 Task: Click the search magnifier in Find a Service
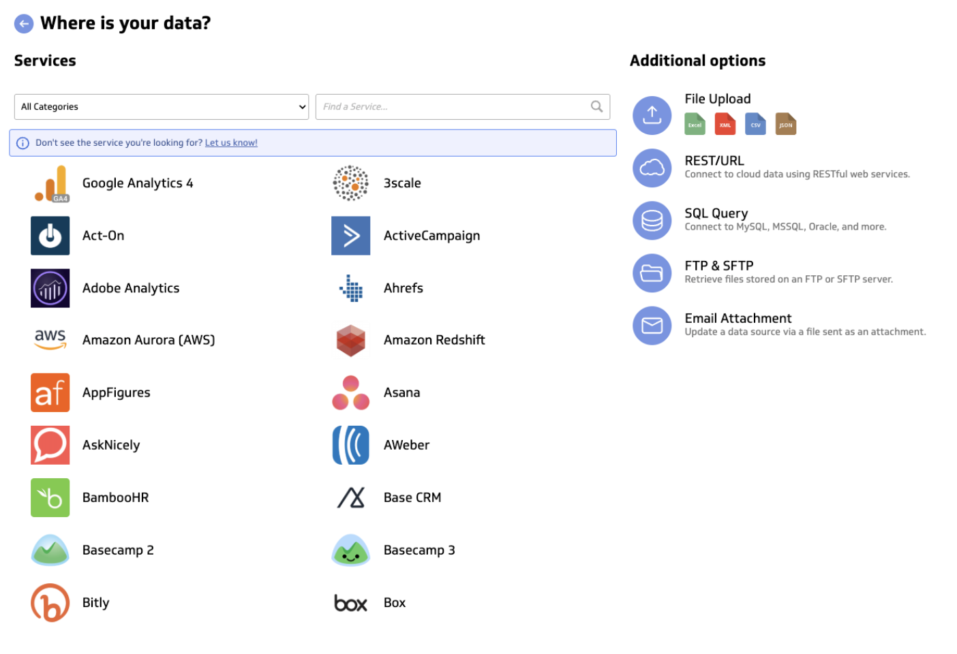coord(596,106)
